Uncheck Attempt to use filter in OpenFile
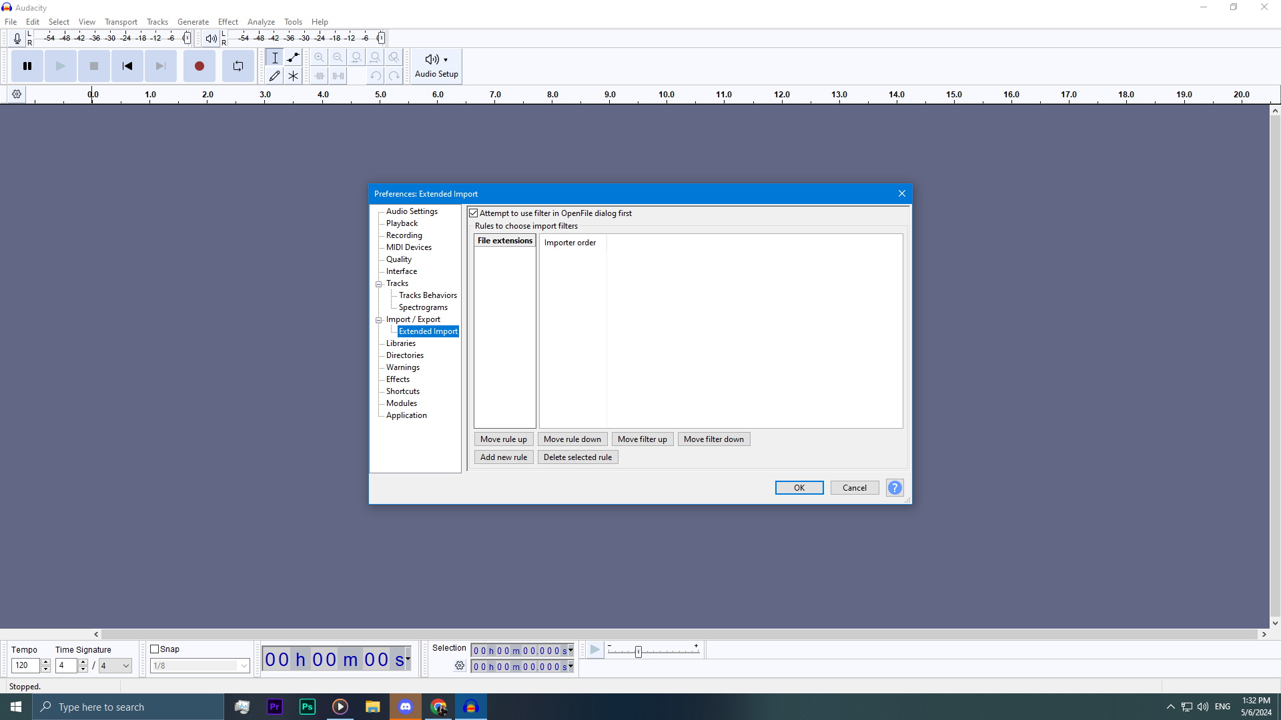Image resolution: width=1281 pixels, height=720 pixels. pos(474,213)
